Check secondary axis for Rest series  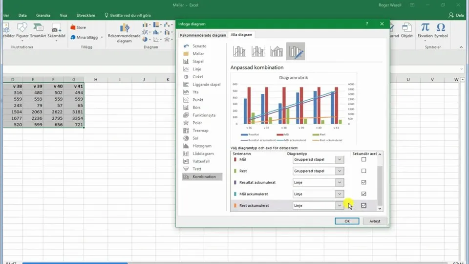363,171
